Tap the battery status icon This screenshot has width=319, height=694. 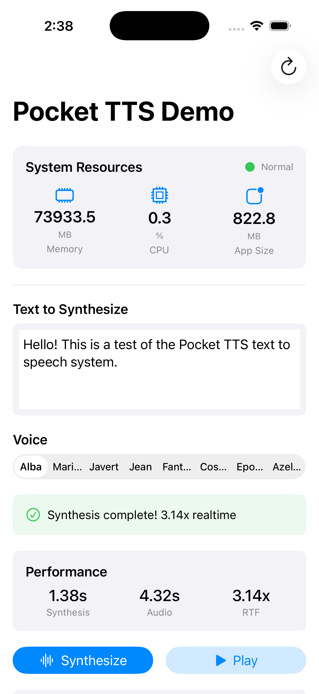(x=280, y=26)
